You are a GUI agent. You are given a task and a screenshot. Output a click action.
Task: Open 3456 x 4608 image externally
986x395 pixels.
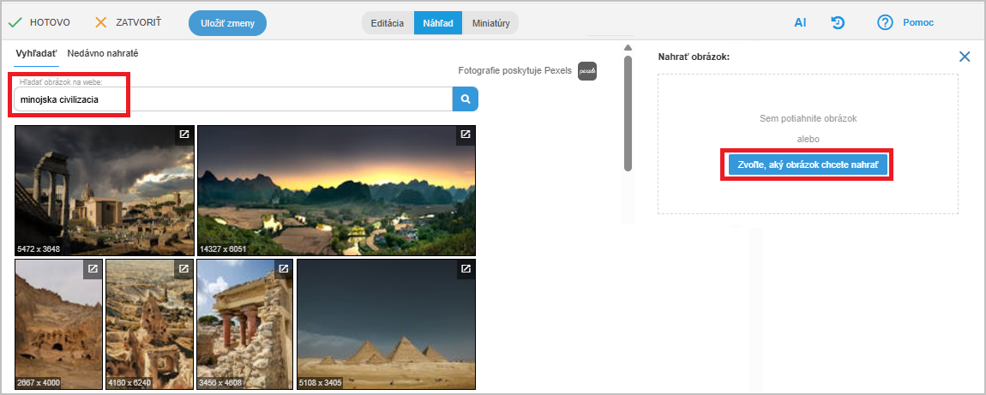click(x=284, y=269)
